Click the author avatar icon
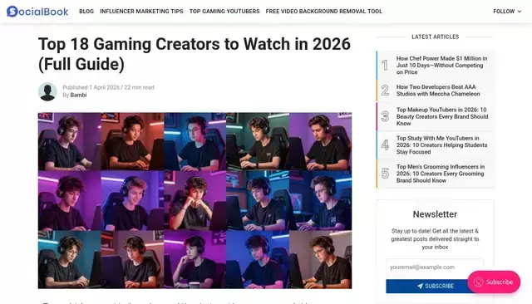 47,91
